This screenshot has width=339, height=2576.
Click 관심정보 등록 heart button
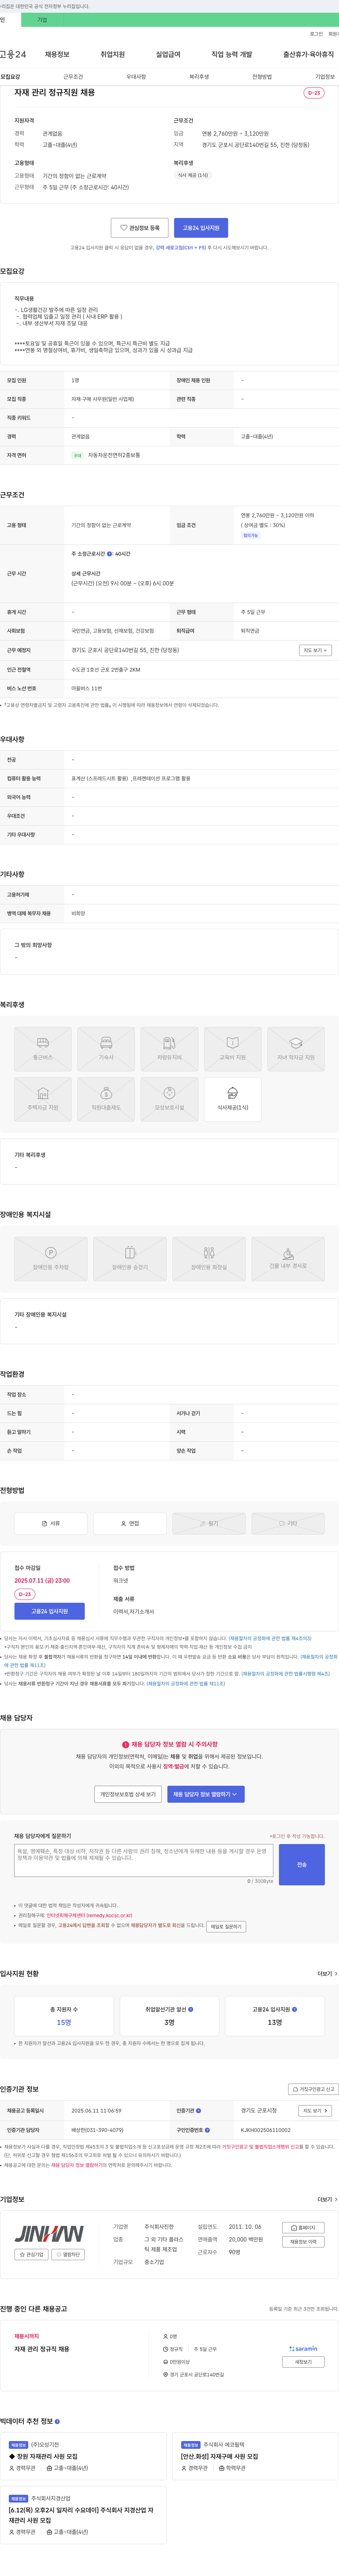(x=139, y=228)
